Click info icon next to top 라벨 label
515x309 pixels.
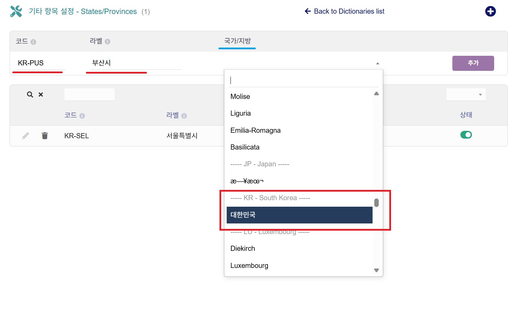pos(108,42)
